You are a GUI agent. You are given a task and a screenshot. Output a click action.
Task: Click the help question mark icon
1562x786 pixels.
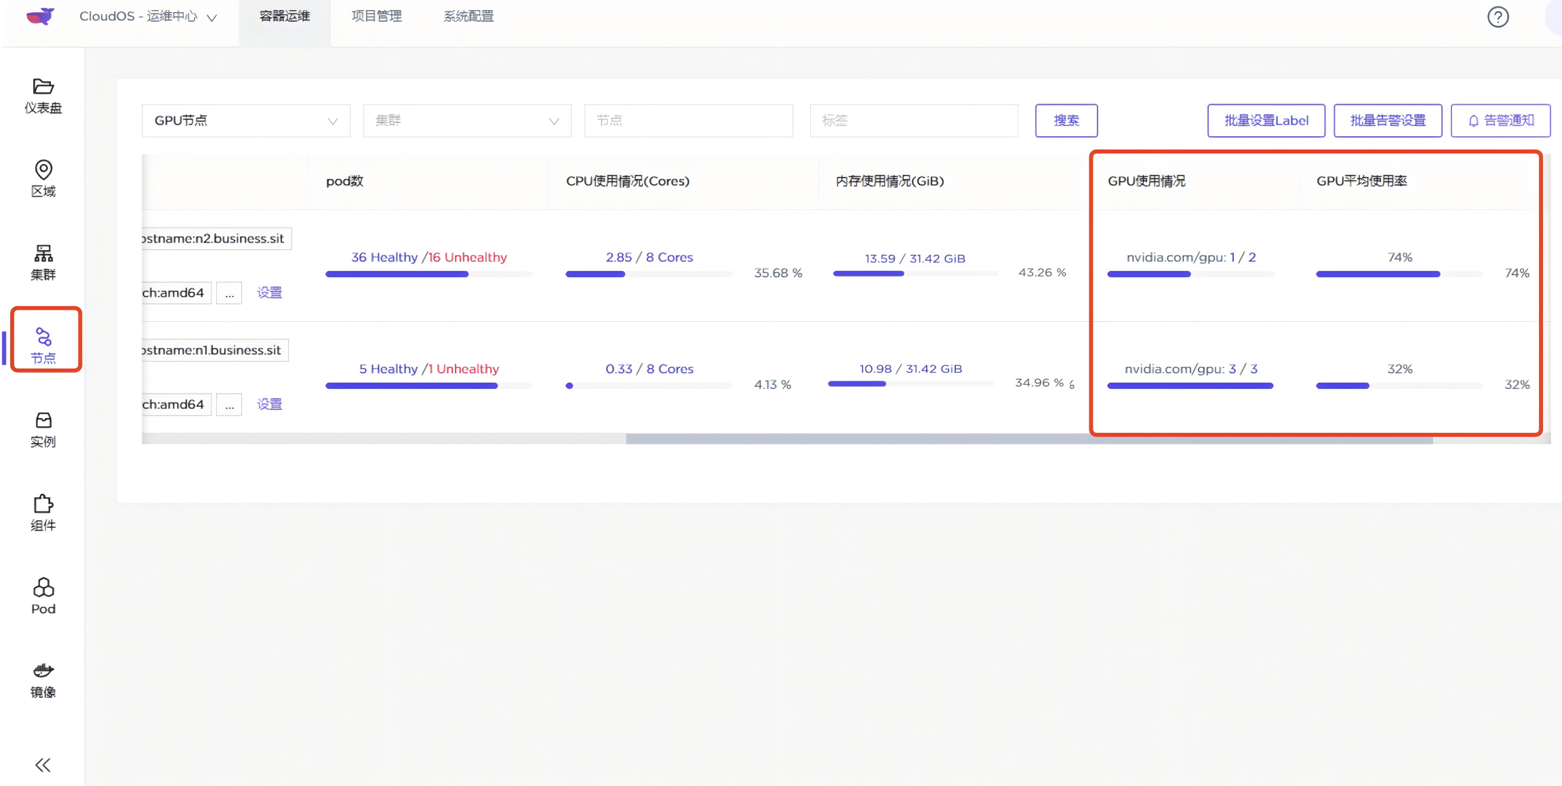pyautogui.click(x=1498, y=17)
